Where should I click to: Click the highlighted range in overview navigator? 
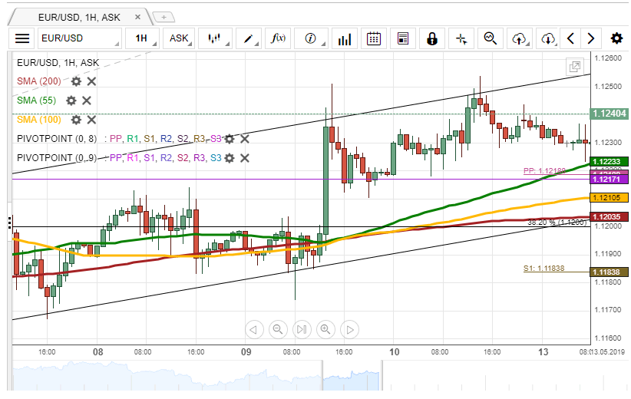(x=352, y=376)
